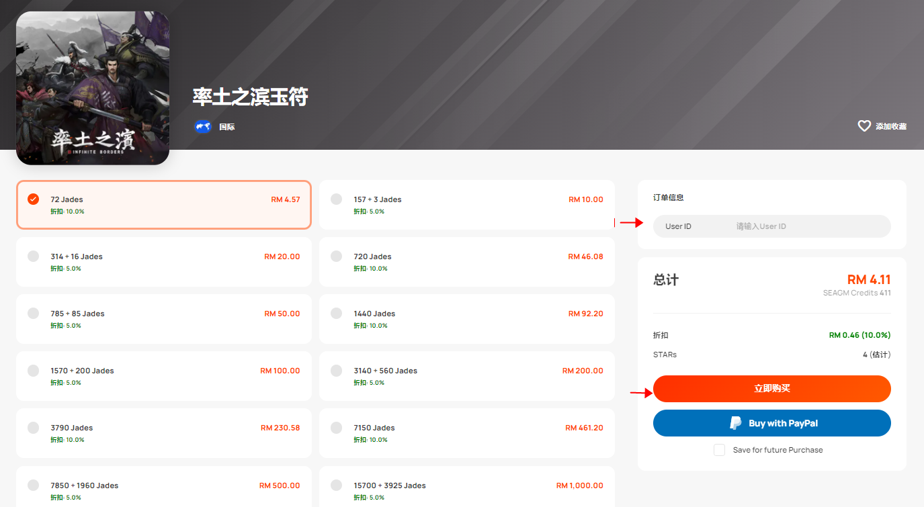Click the 国际 region label
Image resolution: width=924 pixels, height=507 pixels.
tap(227, 126)
